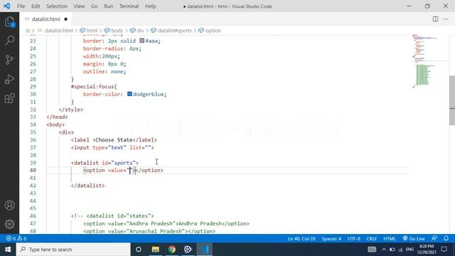Click the 'Choose State' label text

pyautogui.click(x=114, y=140)
